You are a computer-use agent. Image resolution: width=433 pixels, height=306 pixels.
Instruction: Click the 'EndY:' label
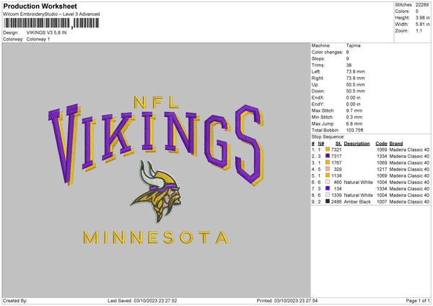[x=318, y=104]
